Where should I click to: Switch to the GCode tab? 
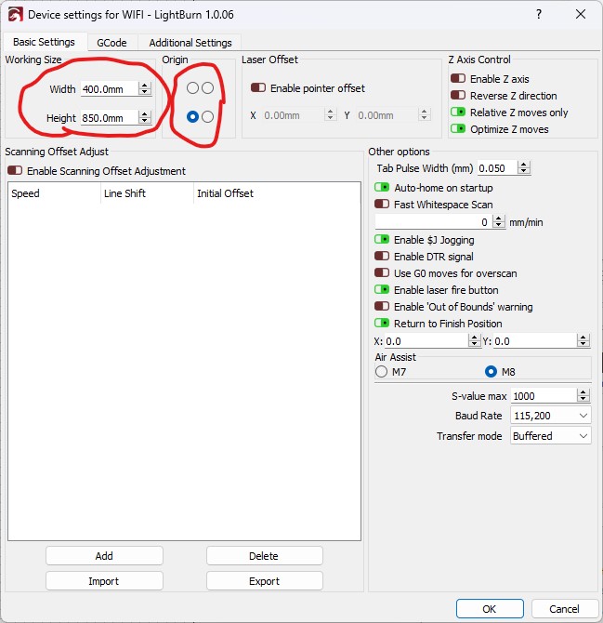(111, 43)
